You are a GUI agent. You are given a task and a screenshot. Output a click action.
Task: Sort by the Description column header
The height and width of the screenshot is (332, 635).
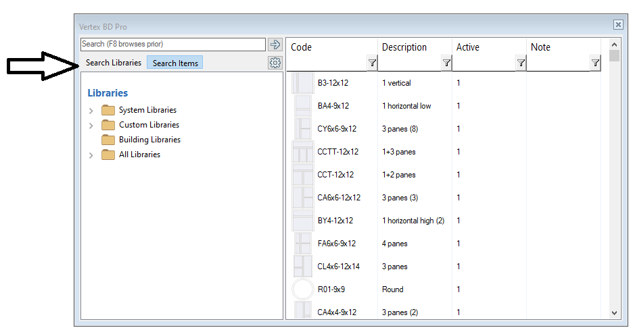click(x=404, y=47)
